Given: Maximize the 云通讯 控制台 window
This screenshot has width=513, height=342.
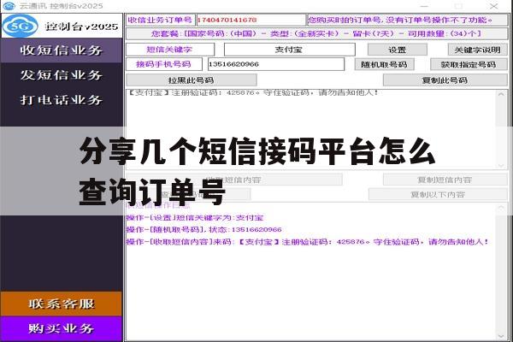Looking at the screenshot, I should [458, 6].
